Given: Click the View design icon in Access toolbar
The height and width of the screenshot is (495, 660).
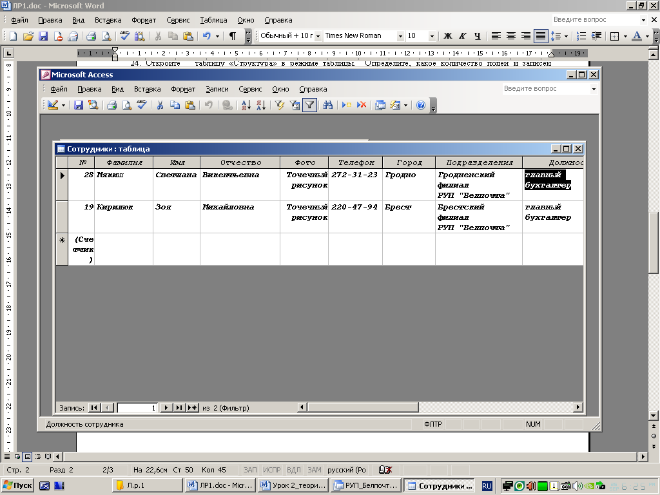Looking at the screenshot, I should pyautogui.click(x=53, y=105).
